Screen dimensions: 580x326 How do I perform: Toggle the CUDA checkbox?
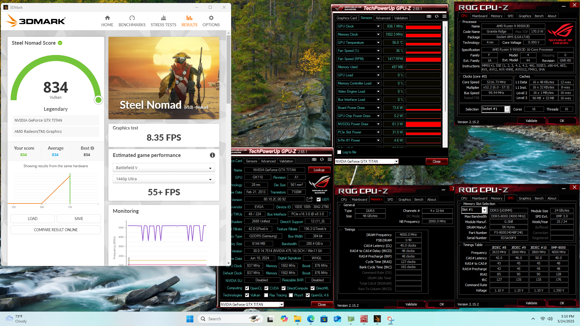(x=266, y=288)
